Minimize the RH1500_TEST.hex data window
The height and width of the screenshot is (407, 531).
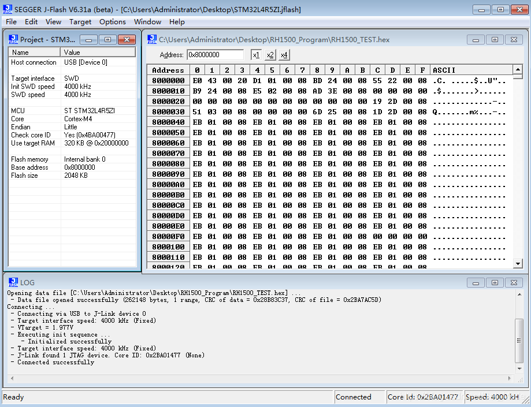(476, 40)
